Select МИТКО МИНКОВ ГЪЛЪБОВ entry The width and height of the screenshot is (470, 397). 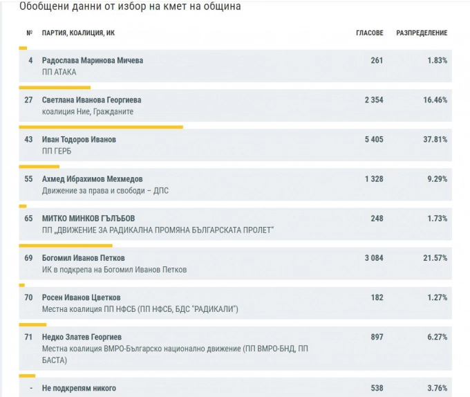pyautogui.click(x=88, y=219)
